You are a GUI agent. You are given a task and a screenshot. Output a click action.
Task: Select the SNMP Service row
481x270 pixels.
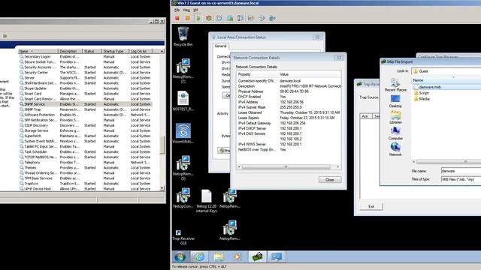85,104
